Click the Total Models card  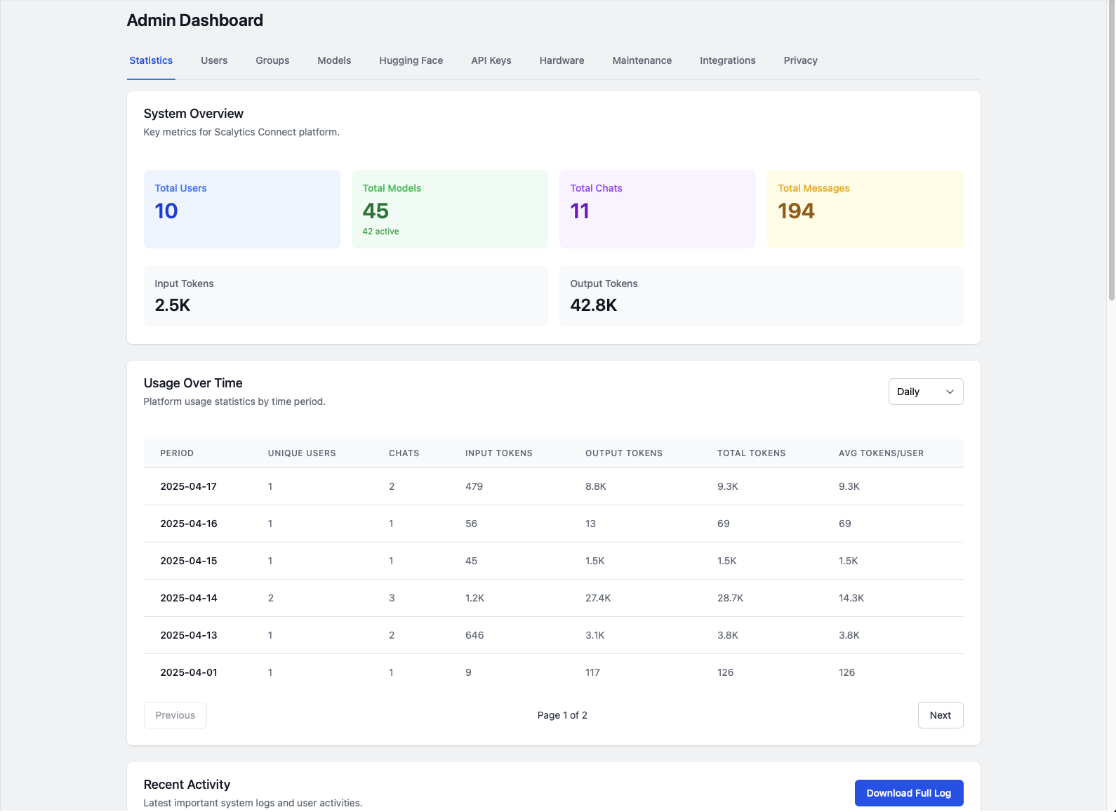[x=450, y=209]
